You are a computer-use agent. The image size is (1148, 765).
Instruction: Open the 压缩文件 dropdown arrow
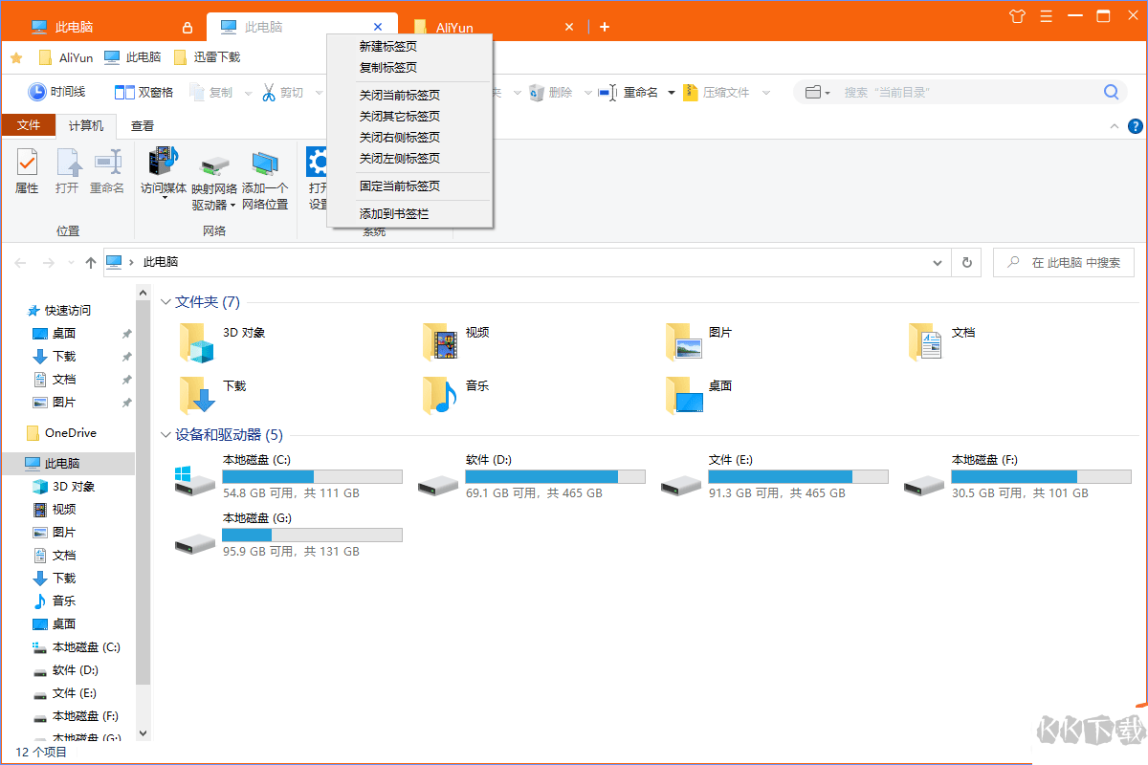(x=766, y=93)
